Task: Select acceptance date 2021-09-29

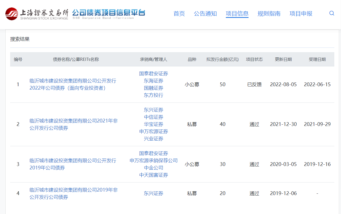Action: tap(317, 124)
